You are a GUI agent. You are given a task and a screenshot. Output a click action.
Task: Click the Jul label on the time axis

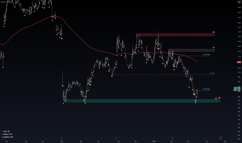pos(42,141)
